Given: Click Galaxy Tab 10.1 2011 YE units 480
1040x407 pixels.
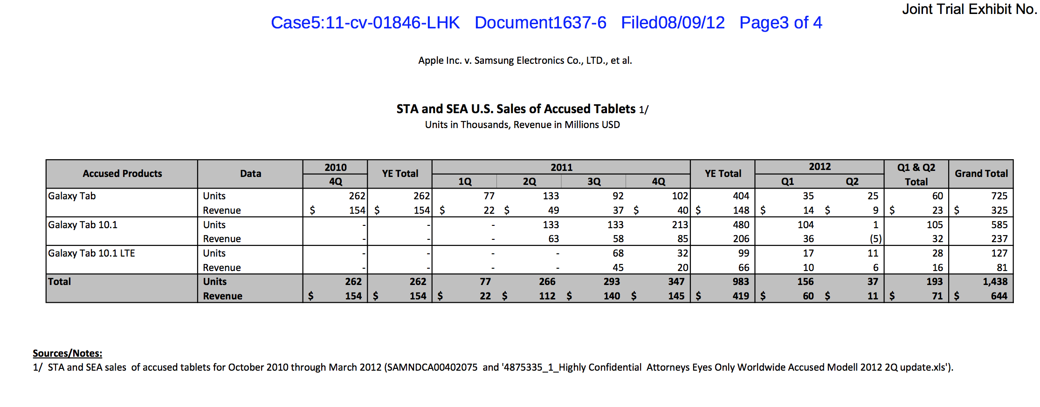Looking at the screenshot, I should point(741,225).
